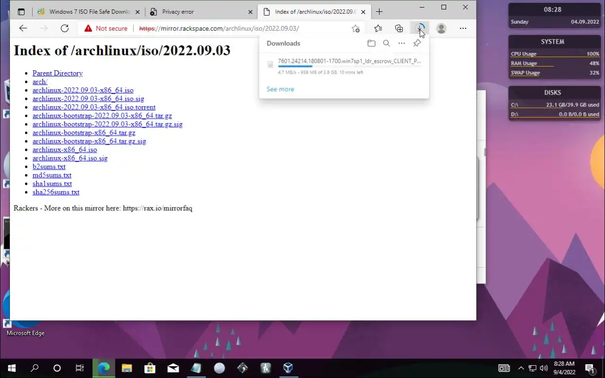This screenshot has height=378, width=605.
Task: Open sha1sums.txt link
Action: pyautogui.click(x=52, y=184)
